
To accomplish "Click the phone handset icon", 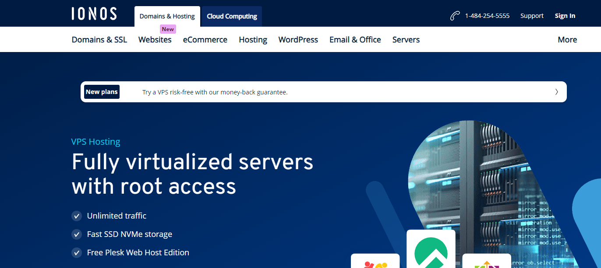I will [x=455, y=16].
